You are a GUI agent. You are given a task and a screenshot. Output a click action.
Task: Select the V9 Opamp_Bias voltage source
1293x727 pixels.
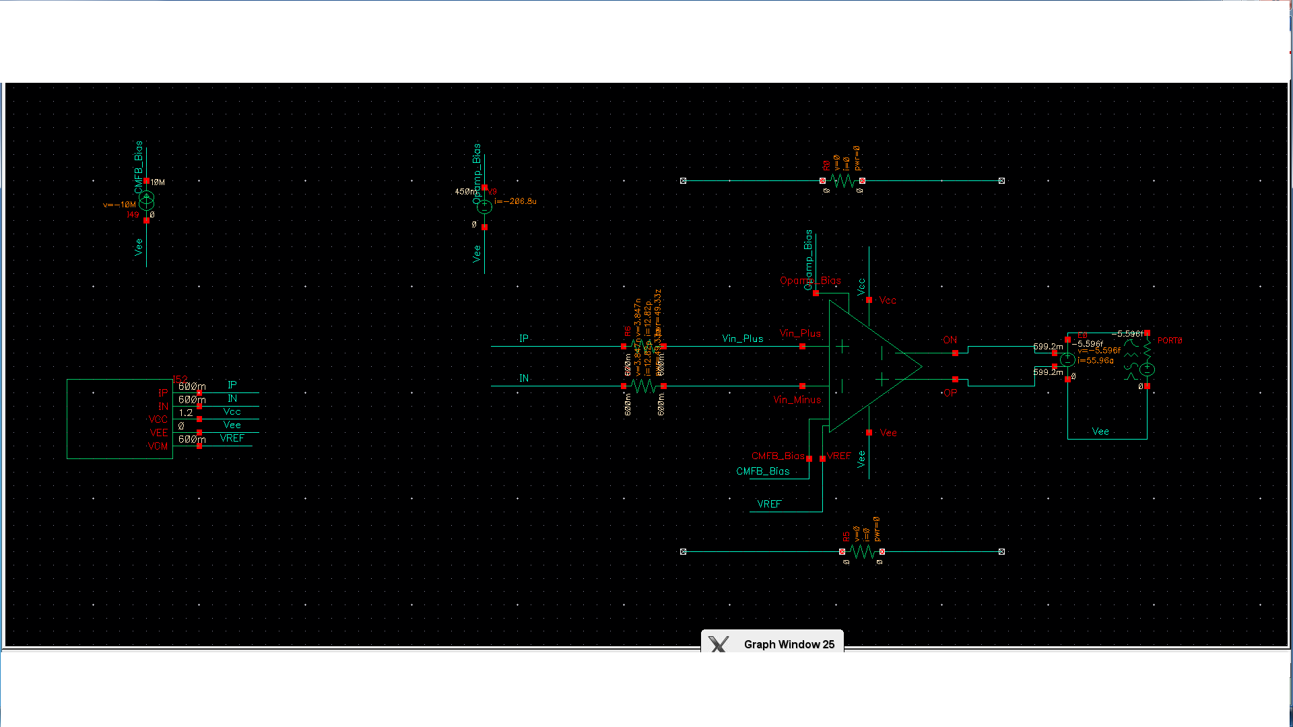tap(484, 207)
